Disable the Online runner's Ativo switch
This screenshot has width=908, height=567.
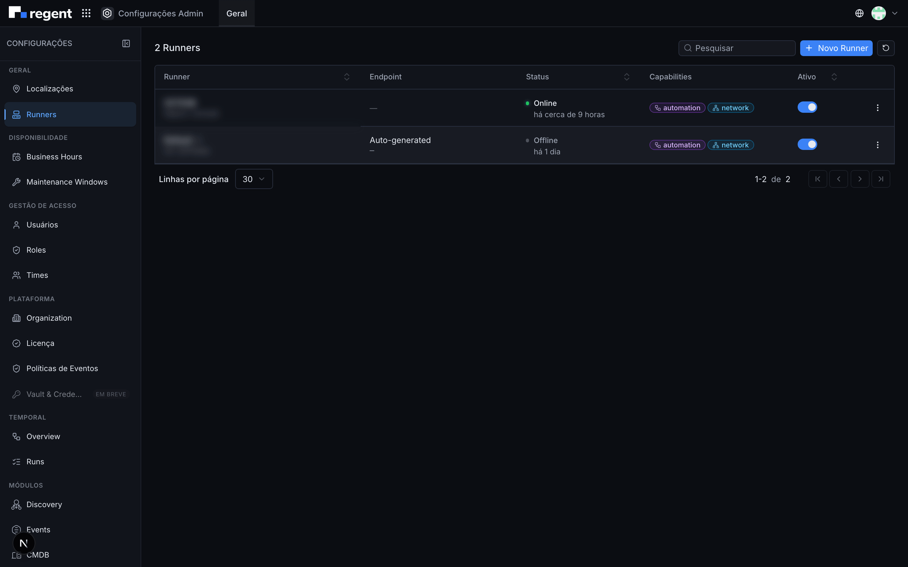click(x=807, y=108)
